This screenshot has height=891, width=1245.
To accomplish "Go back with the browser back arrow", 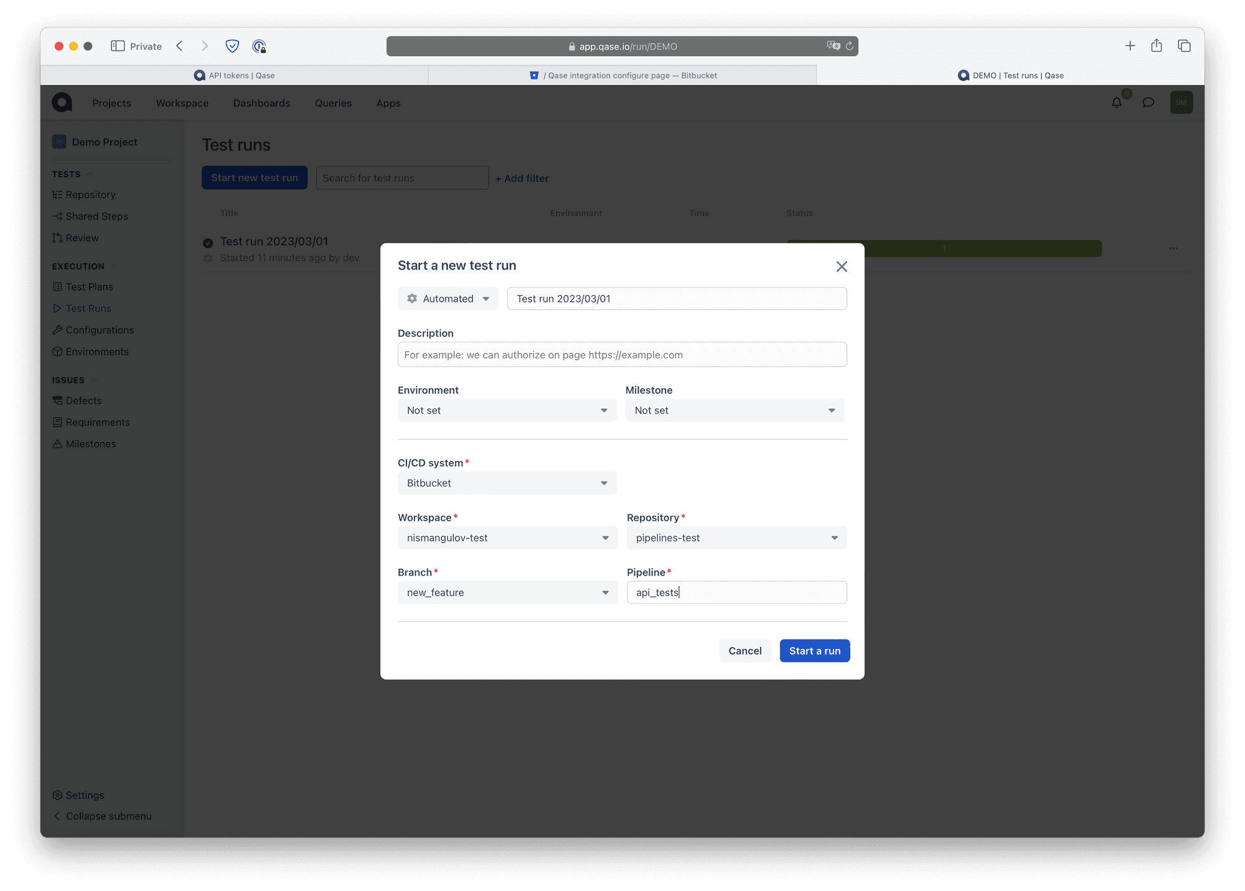I will 180,46.
